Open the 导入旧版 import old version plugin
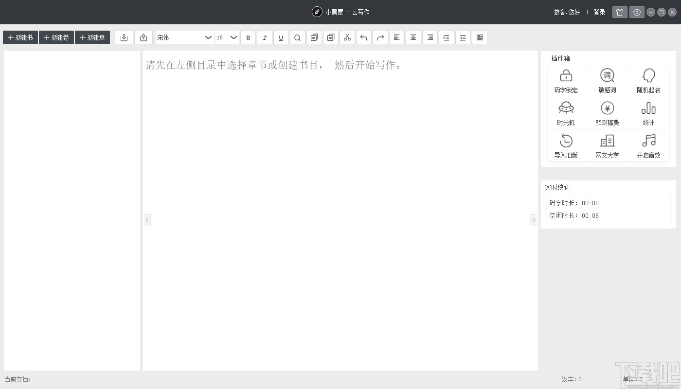Viewport: 681px width, 389px height. point(566,146)
